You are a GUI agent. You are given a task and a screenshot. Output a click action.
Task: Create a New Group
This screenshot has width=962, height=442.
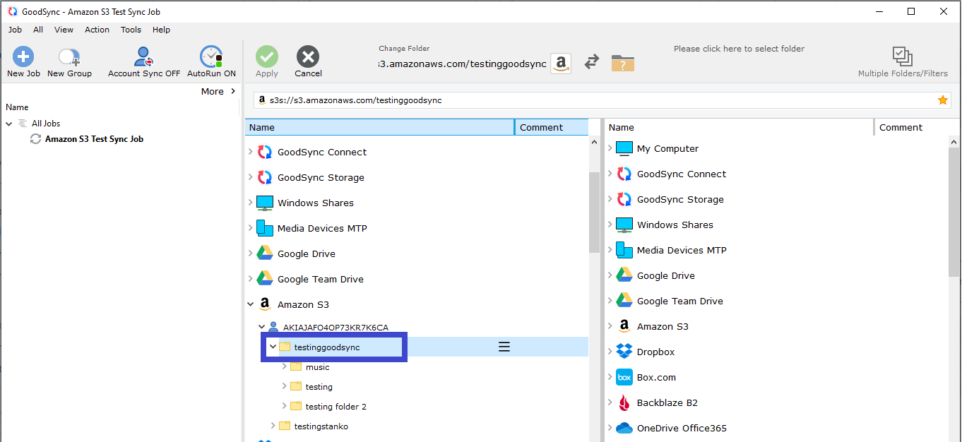(x=69, y=58)
